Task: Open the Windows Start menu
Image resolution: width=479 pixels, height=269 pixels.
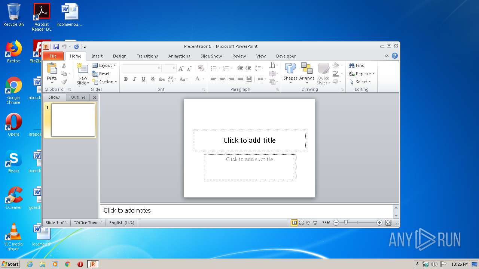Action: [10, 264]
